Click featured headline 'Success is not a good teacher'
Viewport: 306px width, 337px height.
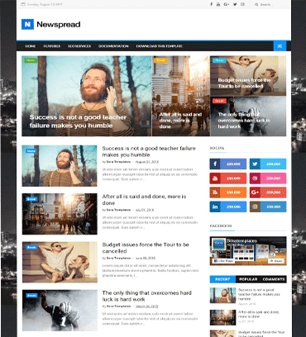pos(78,121)
